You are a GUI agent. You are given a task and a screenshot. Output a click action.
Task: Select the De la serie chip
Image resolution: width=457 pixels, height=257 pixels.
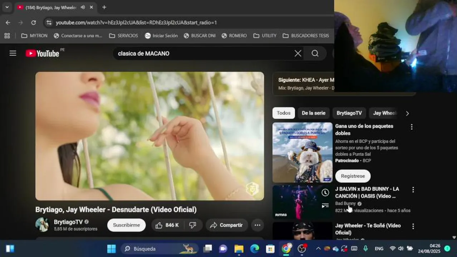point(314,113)
